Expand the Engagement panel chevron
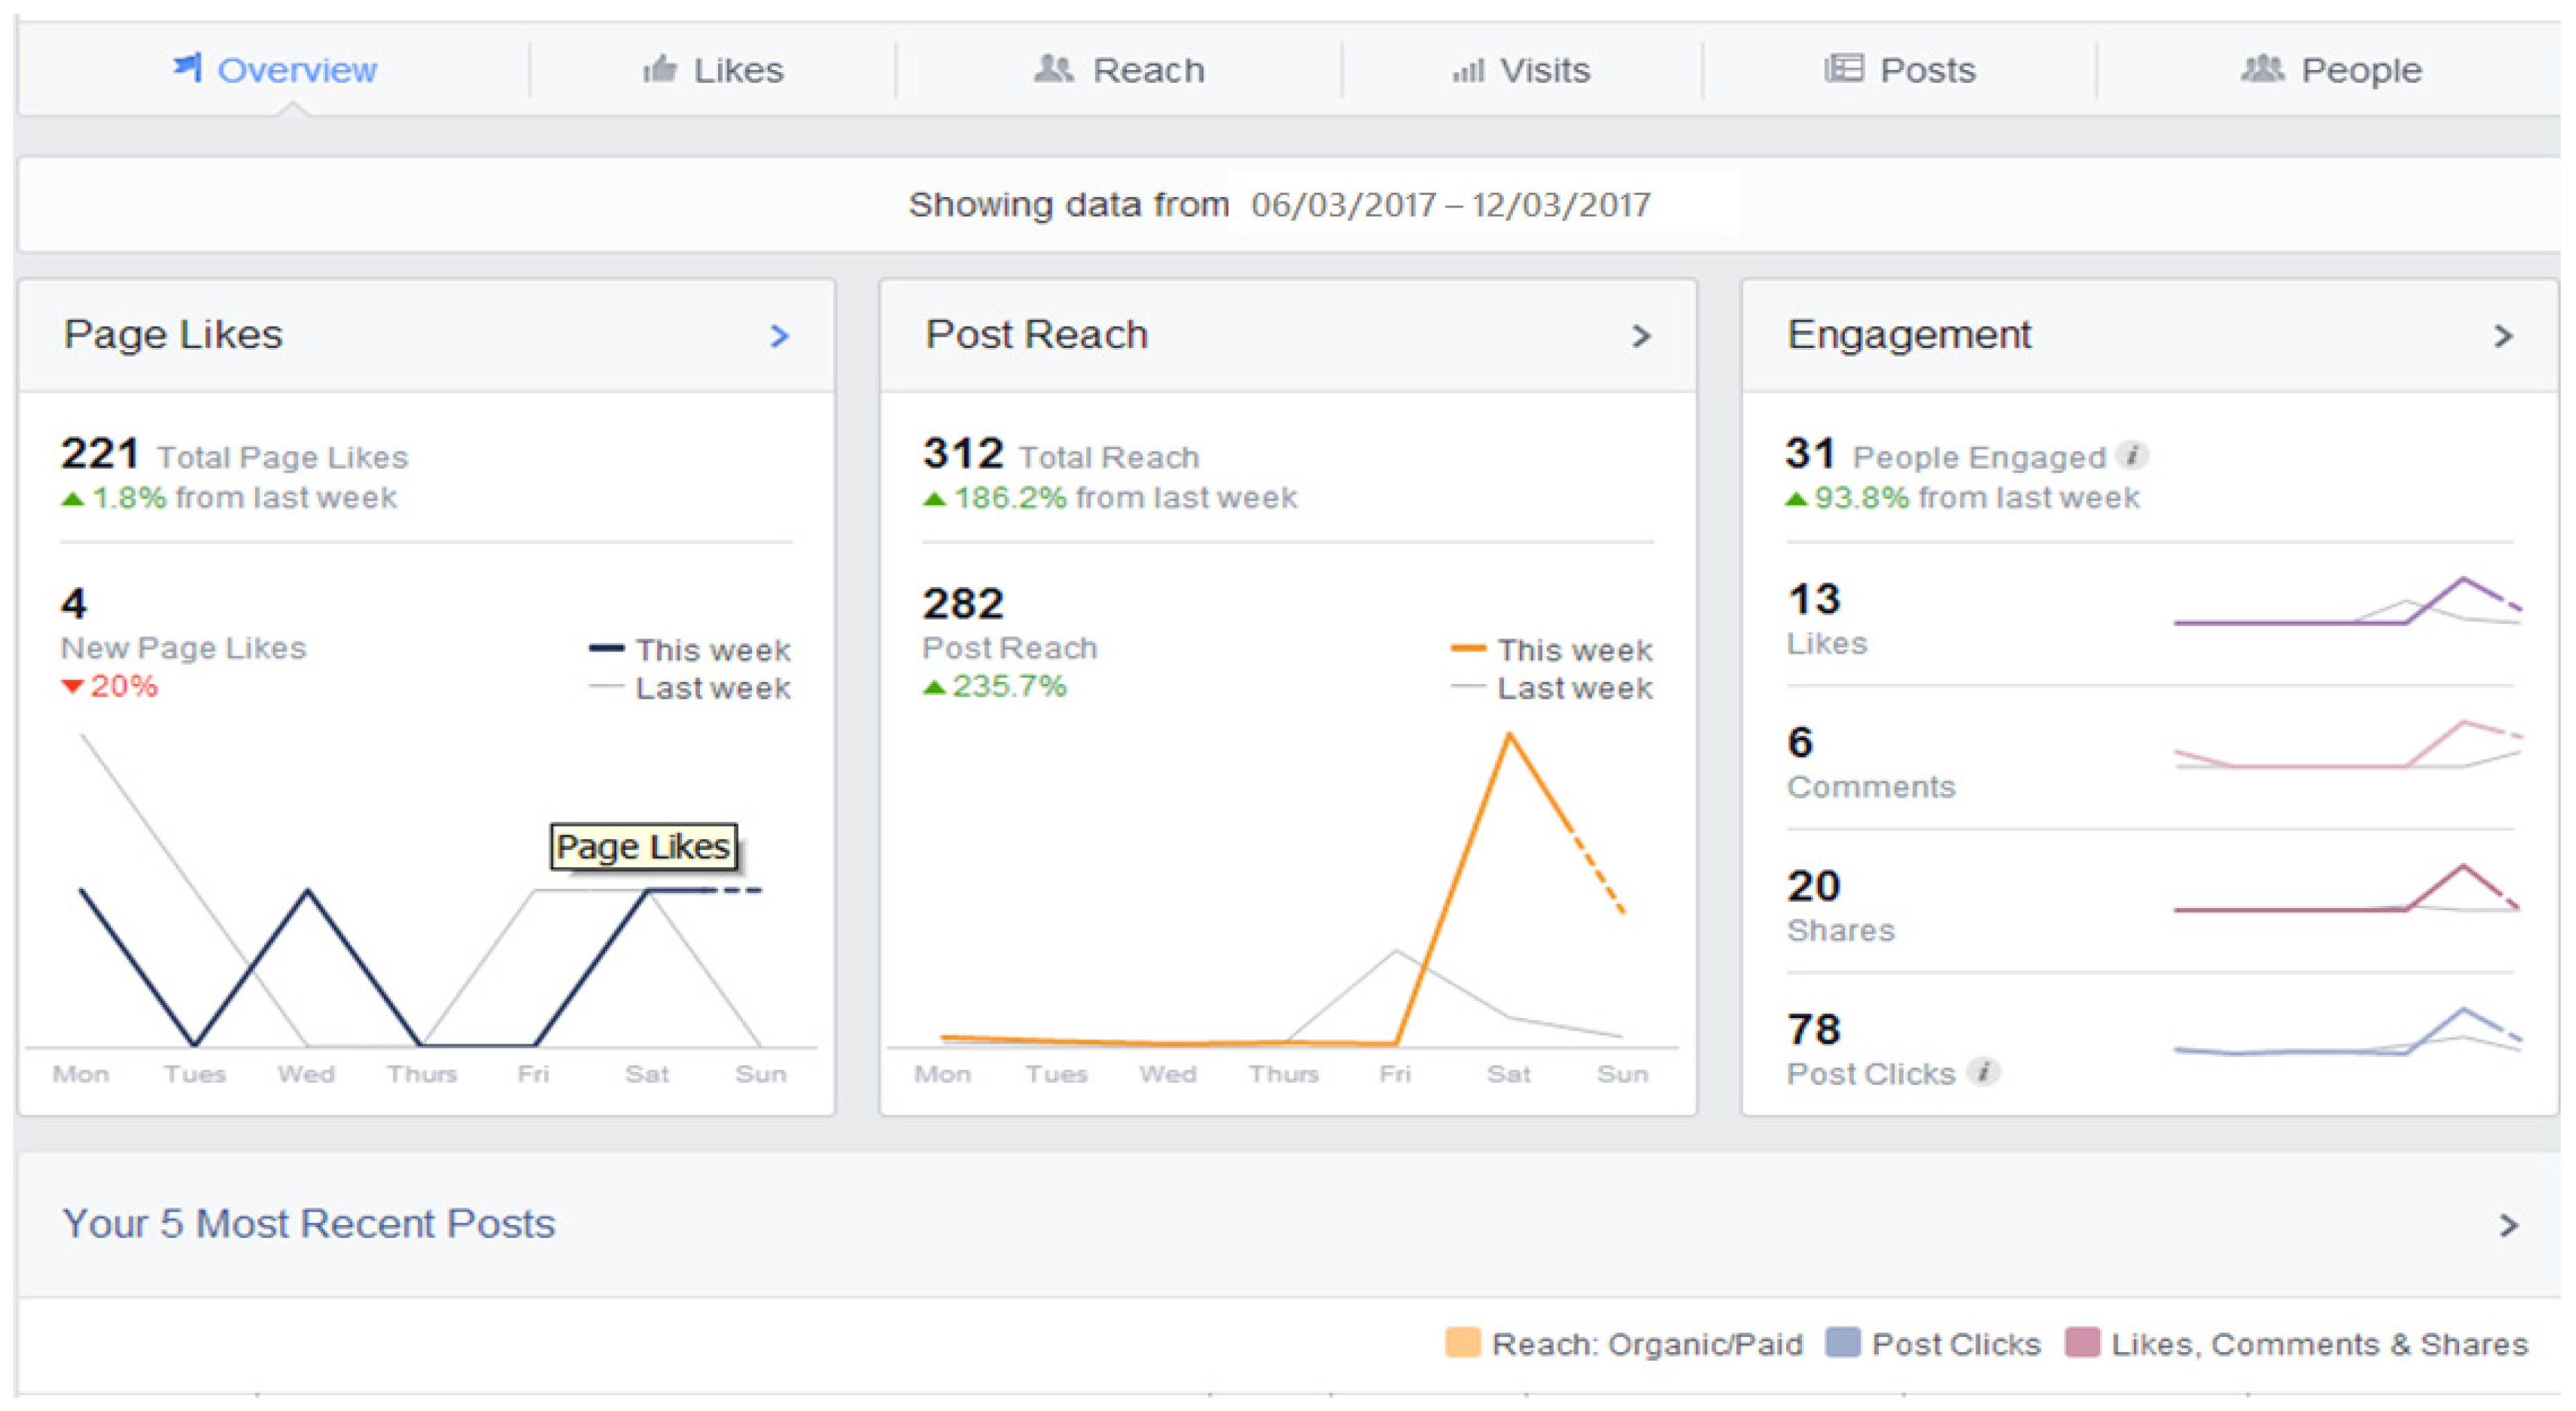2576x1411 pixels. pos(2503,336)
